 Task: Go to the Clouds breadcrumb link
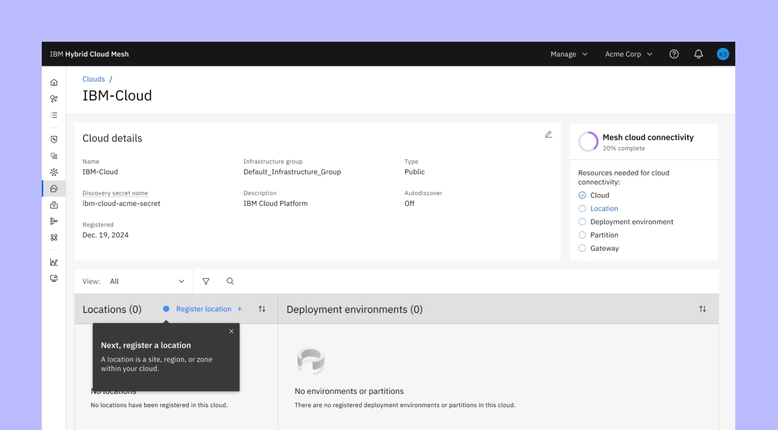click(x=94, y=79)
